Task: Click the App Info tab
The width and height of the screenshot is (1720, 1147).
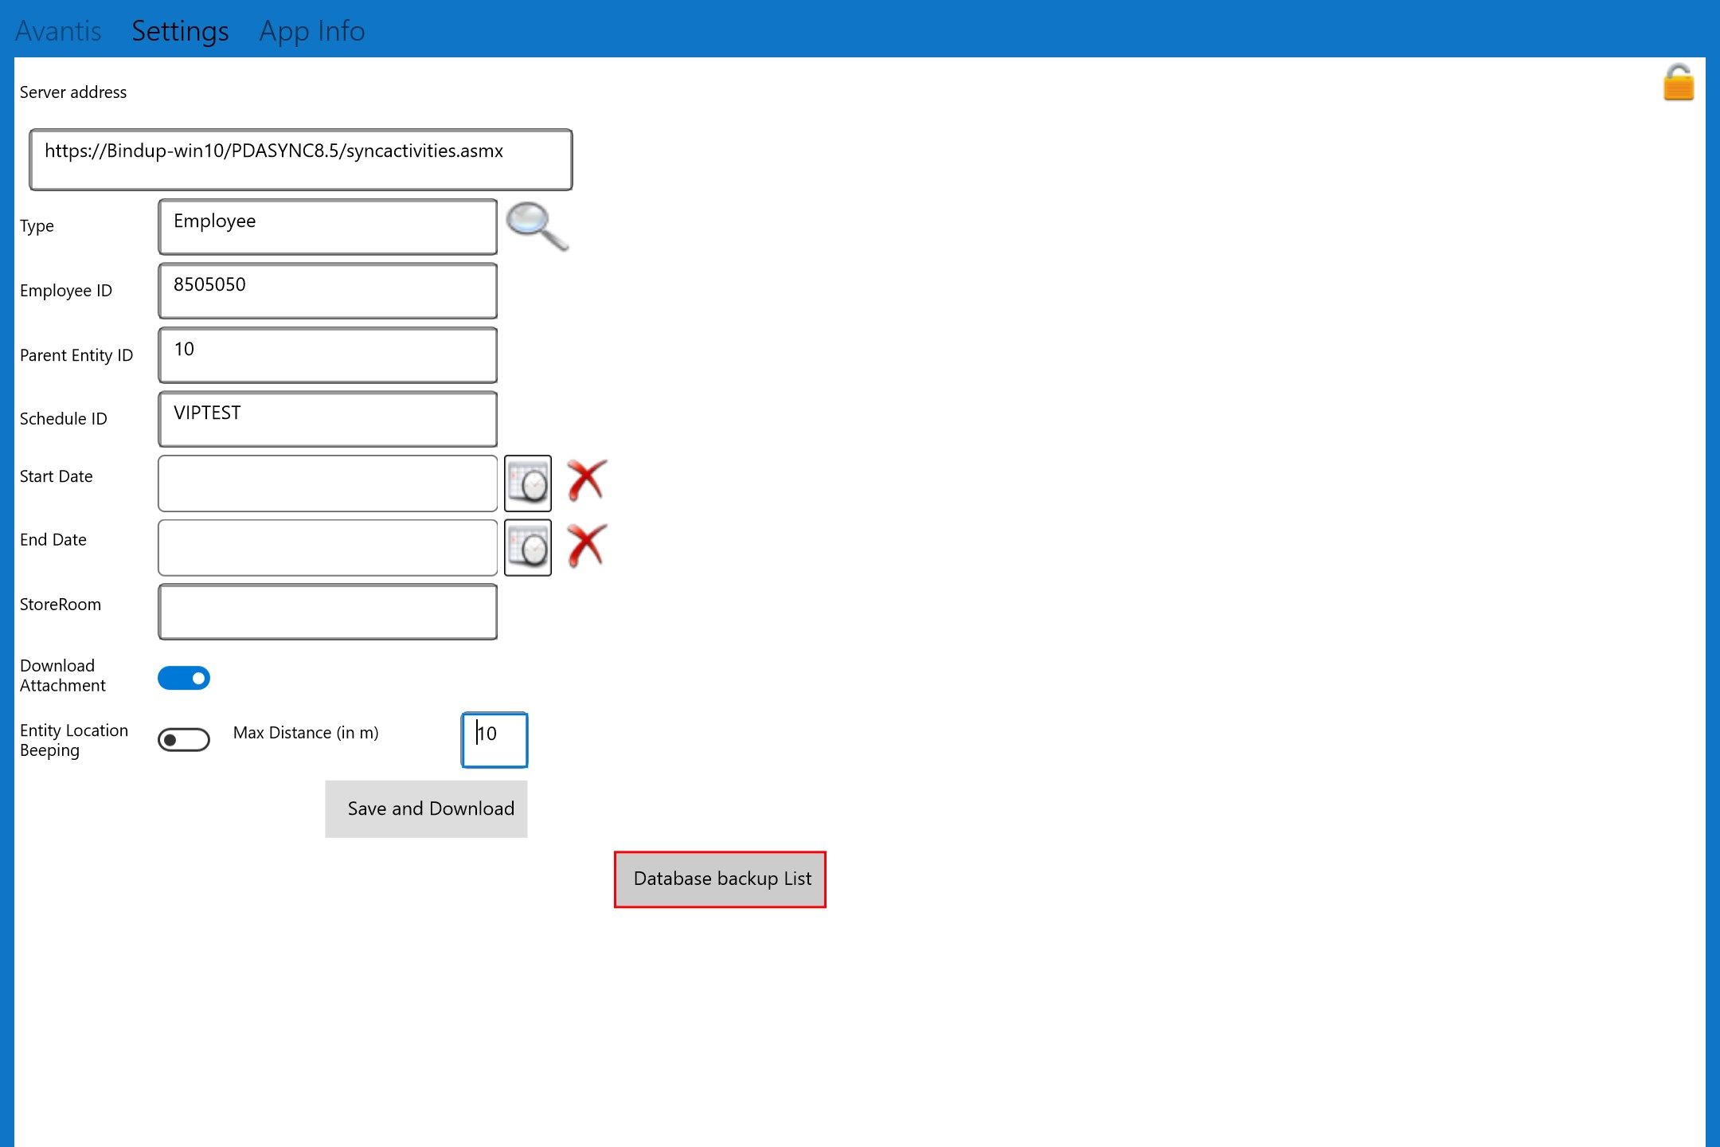Action: [x=312, y=28]
